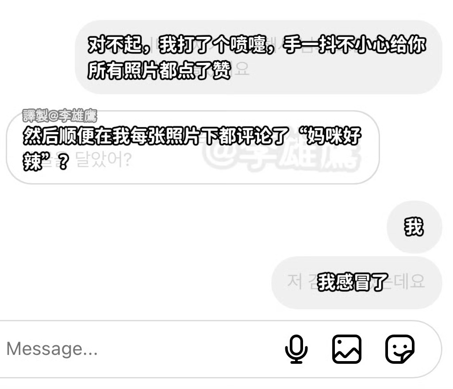Click the words 我打了个喷嚏

[213, 45]
